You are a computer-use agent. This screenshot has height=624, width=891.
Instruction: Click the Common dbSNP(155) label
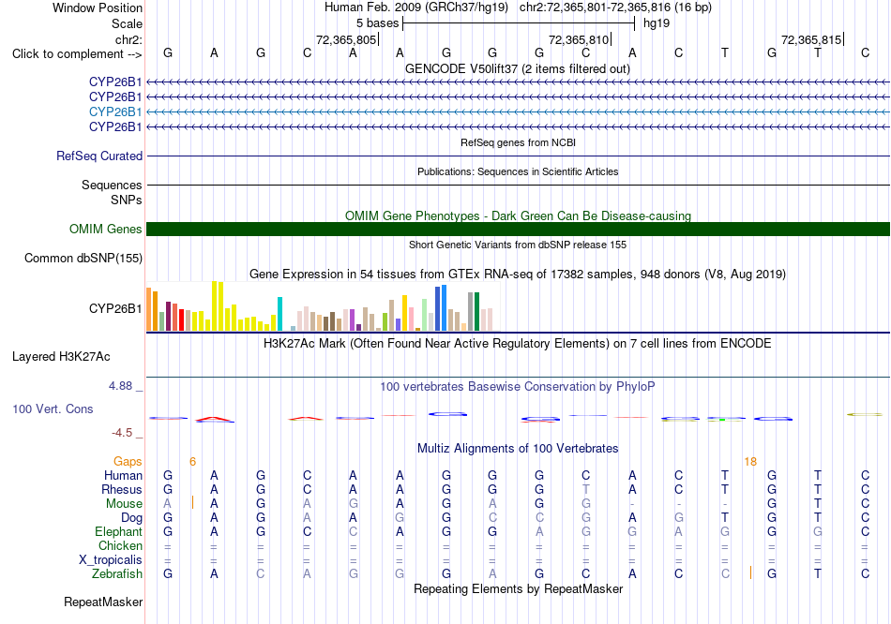[83, 258]
